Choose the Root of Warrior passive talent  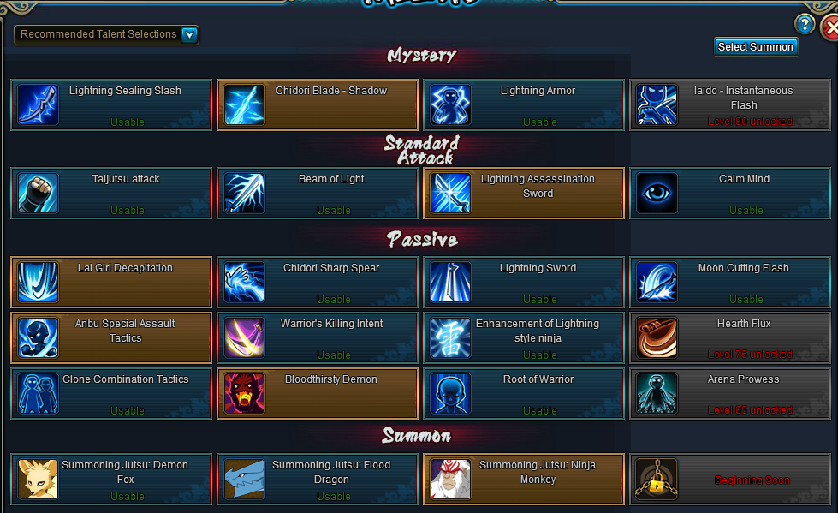(524, 394)
